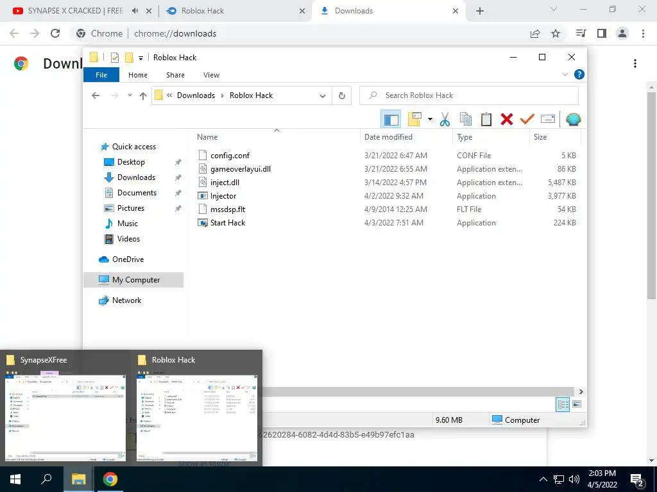The width and height of the screenshot is (657, 492).
Task: Bookmark this page star icon
Action: [556, 33]
